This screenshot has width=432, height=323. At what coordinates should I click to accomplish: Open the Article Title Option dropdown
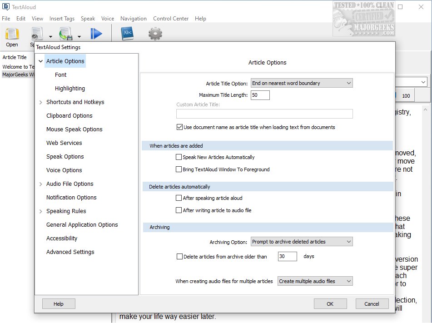(302, 83)
